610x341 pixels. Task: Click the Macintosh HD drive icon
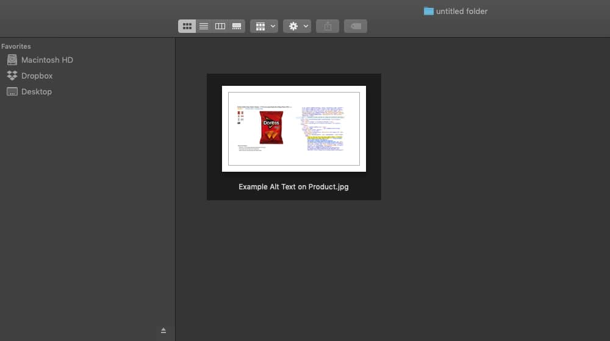[x=12, y=60]
